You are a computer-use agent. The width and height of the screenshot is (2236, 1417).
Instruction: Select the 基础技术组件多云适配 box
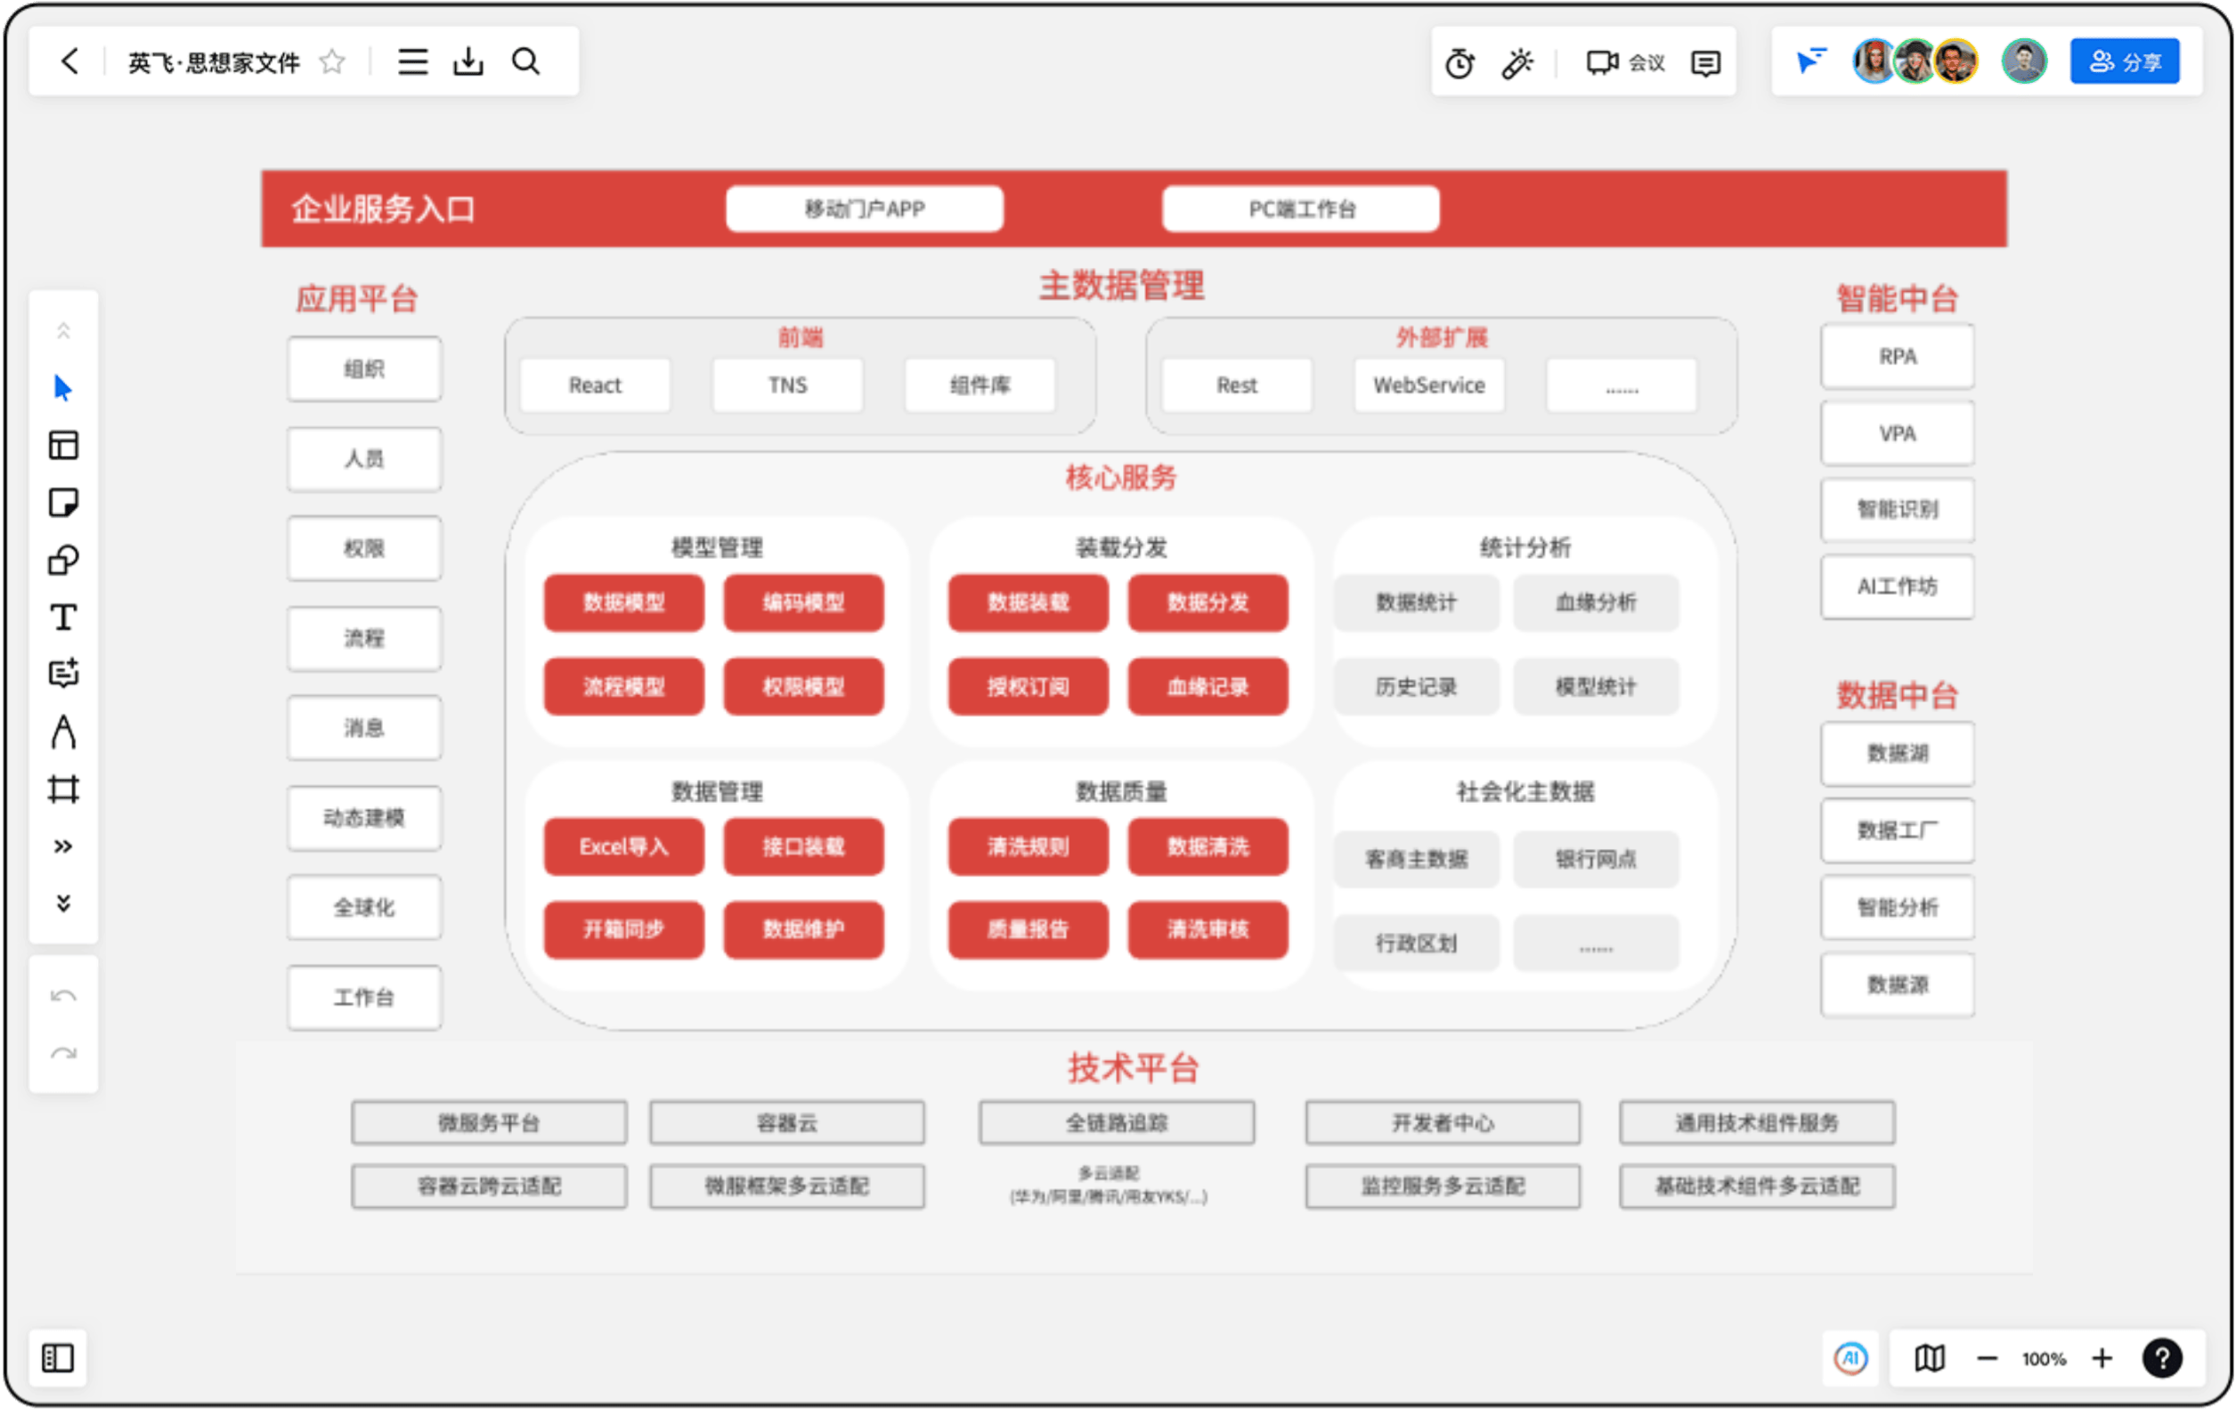pyautogui.click(x=1757, y=1186)
